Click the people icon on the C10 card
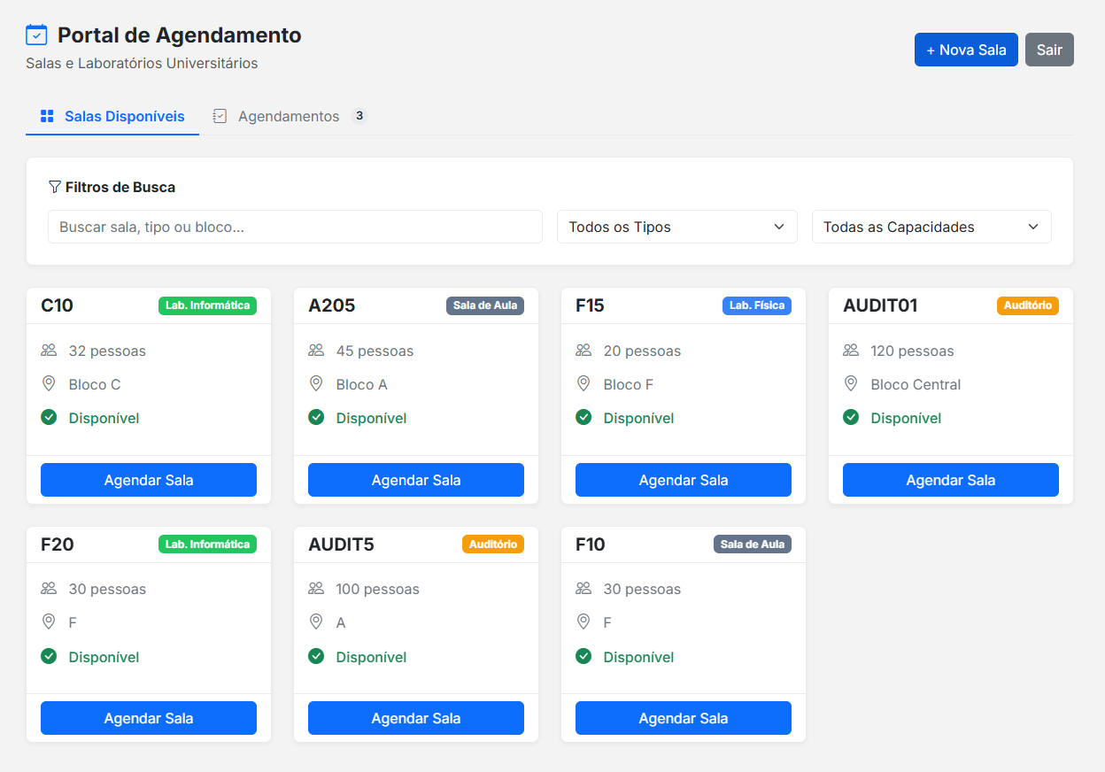Screen dimensions: 1105x772 49,351
